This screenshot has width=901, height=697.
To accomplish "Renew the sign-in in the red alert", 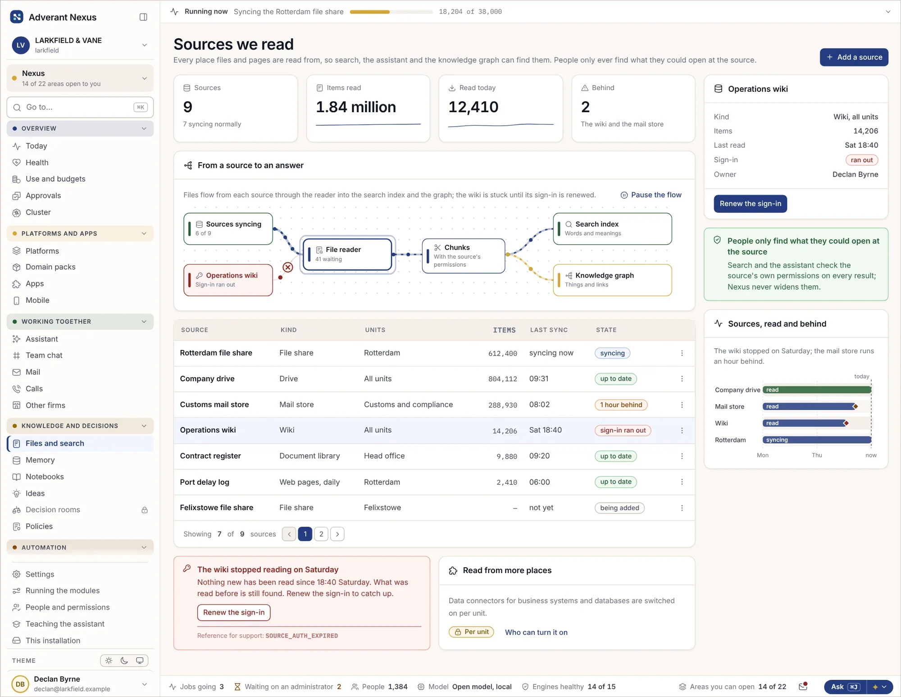I will pyautogui.click(x=234, y=612).
